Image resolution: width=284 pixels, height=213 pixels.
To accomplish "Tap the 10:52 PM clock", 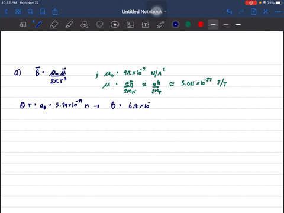I will [9, 3].
